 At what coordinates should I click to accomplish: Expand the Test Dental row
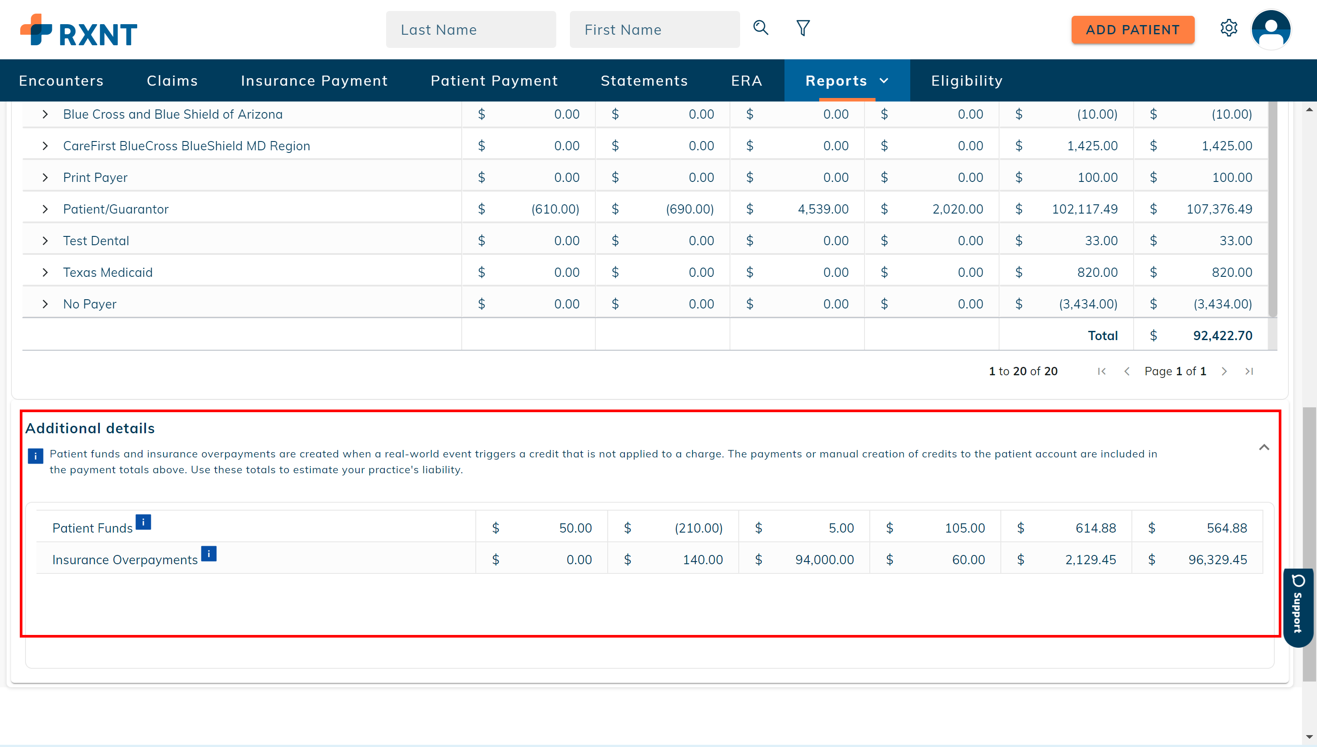point(45,241)
